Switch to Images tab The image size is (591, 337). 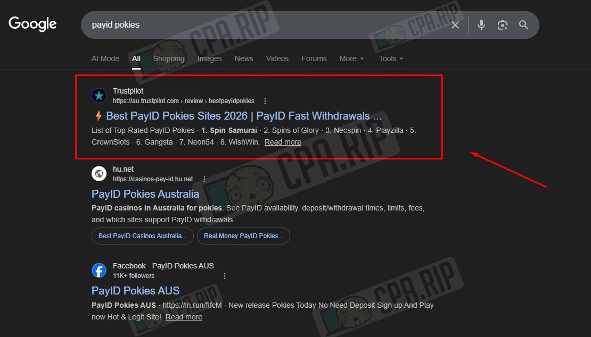pos(210,58)
